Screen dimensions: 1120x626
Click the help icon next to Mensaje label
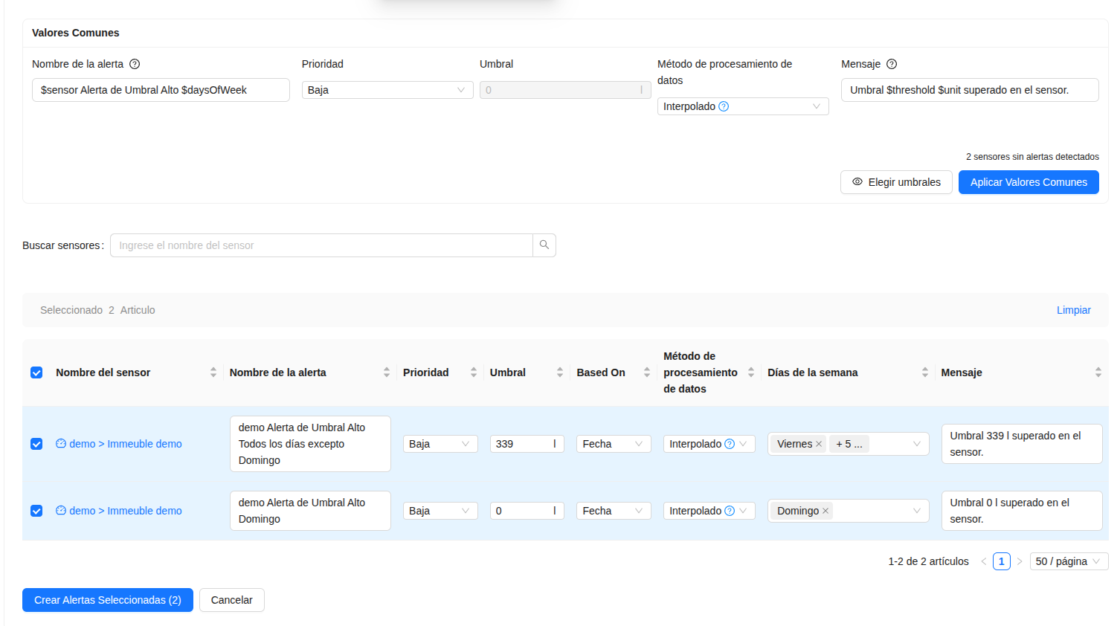coord(892,64)
